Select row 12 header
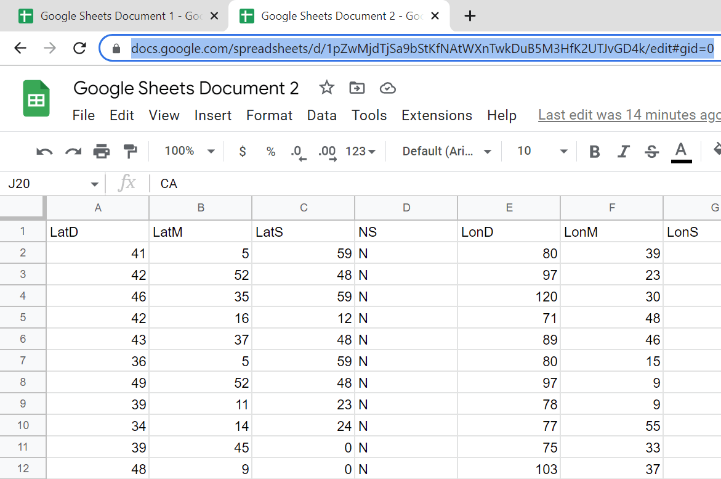The image size is (721, 479). coord(23,469)
